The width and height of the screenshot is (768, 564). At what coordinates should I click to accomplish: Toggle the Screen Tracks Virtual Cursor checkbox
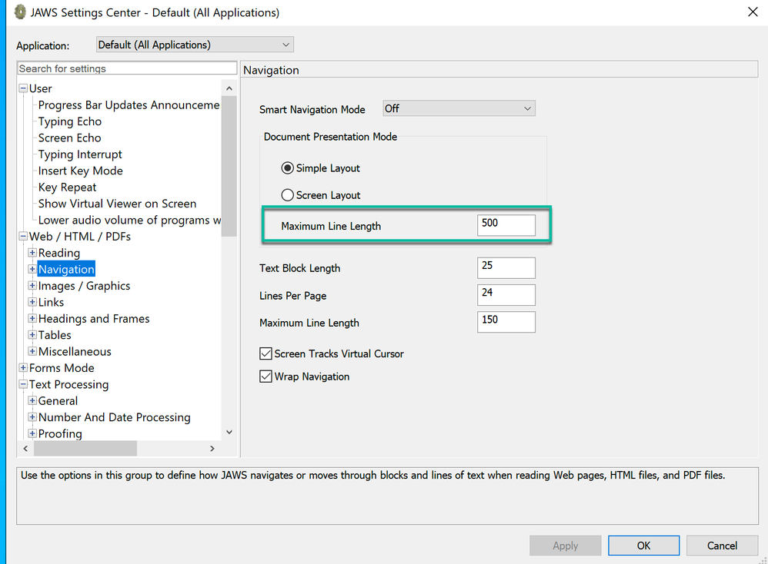pos(265,353)
